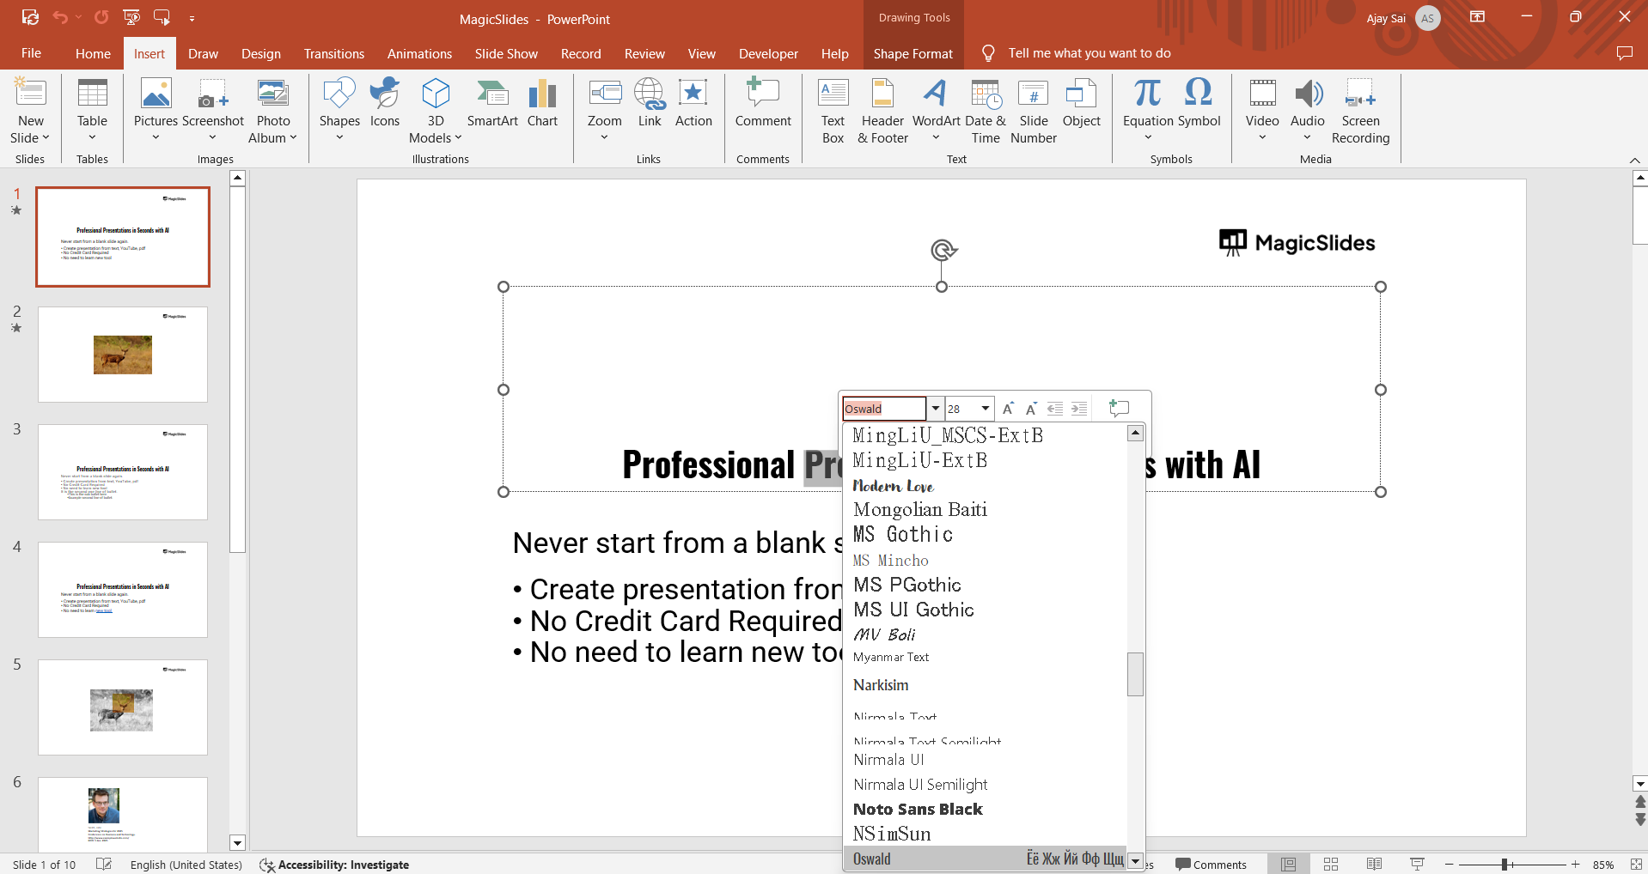The width and height of the screenshot is (1648, 874).
Task: Open Accessibility: Investigate in status bar
Action: pyautogui.click(x=334, y=865)
